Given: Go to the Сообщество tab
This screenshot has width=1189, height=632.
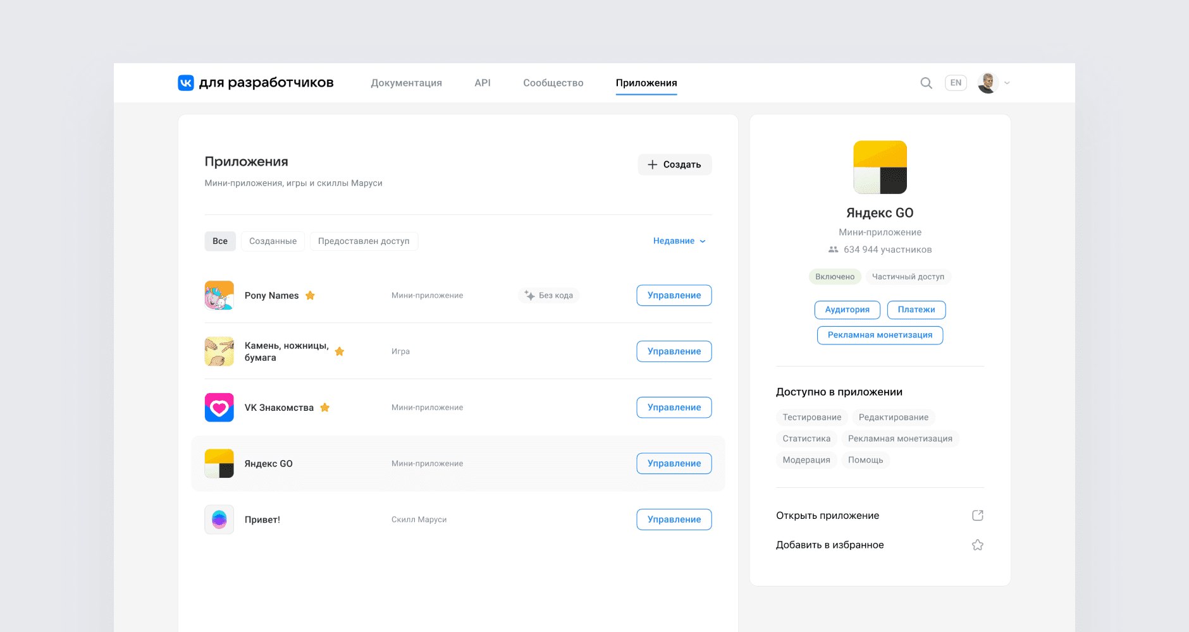Looking at the screenshot, I should point(553,83).
